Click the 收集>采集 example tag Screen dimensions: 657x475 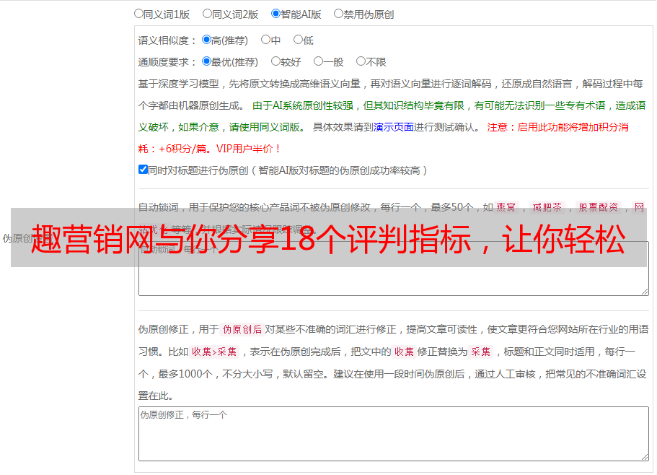click(214, 352)
